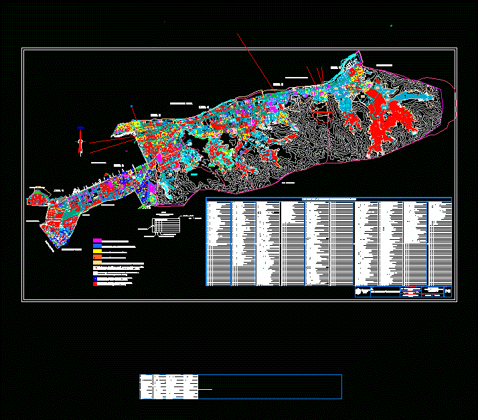
Task: Click the header of the large data table
Action: pyautogui.click(x=329, y=199)
